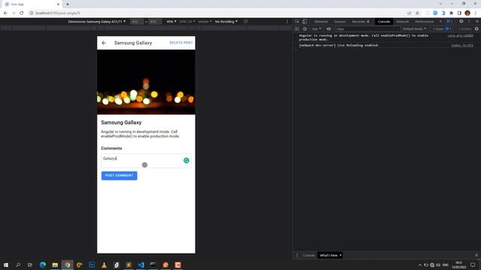Open Visual Studio Code from the taskbar
This screenshot has height=270, width=481.
pyautogui.click(x=141, y=265)
